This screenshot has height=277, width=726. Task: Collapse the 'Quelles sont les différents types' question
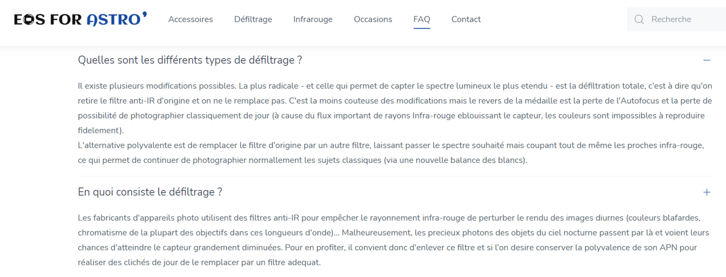tap(190, 60)
